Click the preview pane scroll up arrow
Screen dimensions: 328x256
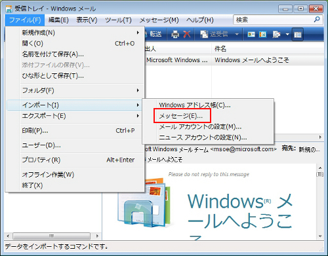[320, 168]
